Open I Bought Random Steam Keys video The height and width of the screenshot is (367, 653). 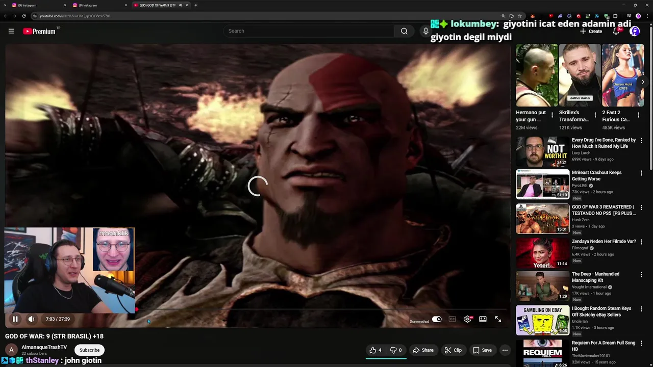(x=542, y=320)
